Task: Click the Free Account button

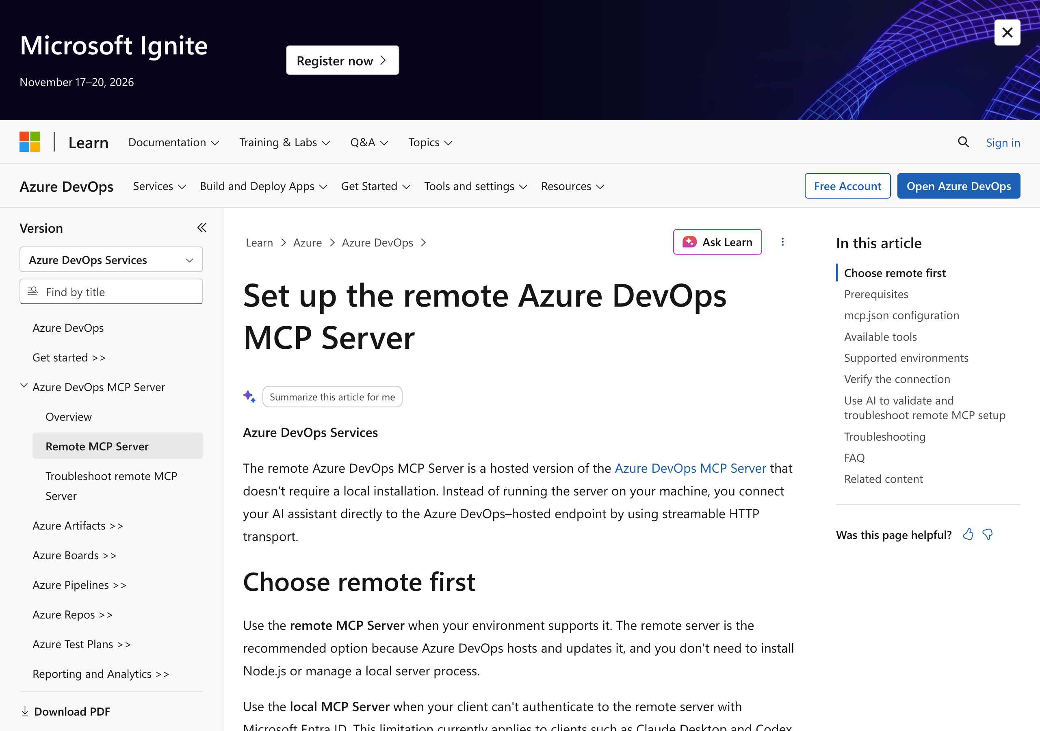Action: coord(847,186)
